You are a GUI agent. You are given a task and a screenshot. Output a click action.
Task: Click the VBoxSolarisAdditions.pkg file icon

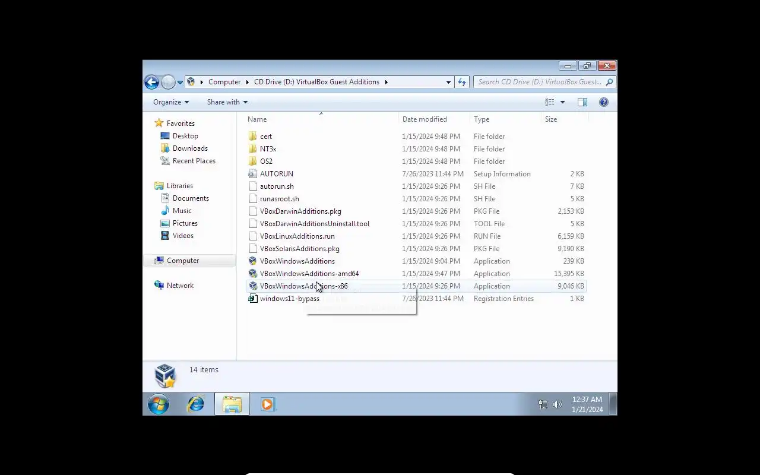click(252, 249)
